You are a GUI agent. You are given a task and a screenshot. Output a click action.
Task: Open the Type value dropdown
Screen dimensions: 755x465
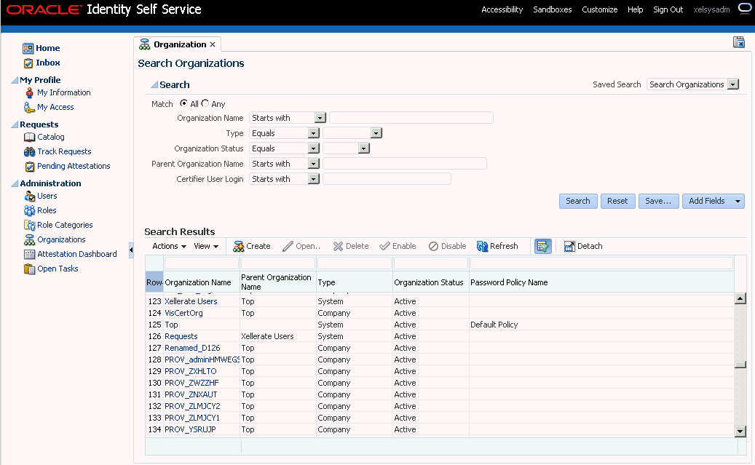376,133
